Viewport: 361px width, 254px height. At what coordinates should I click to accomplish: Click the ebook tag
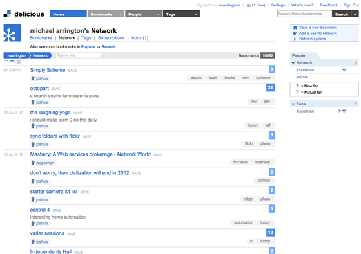pyautogui.click(x=196, y=78)
